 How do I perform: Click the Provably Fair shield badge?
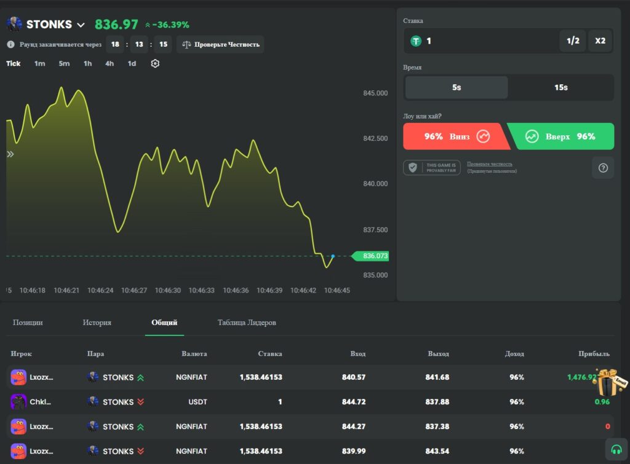point(431,168)
